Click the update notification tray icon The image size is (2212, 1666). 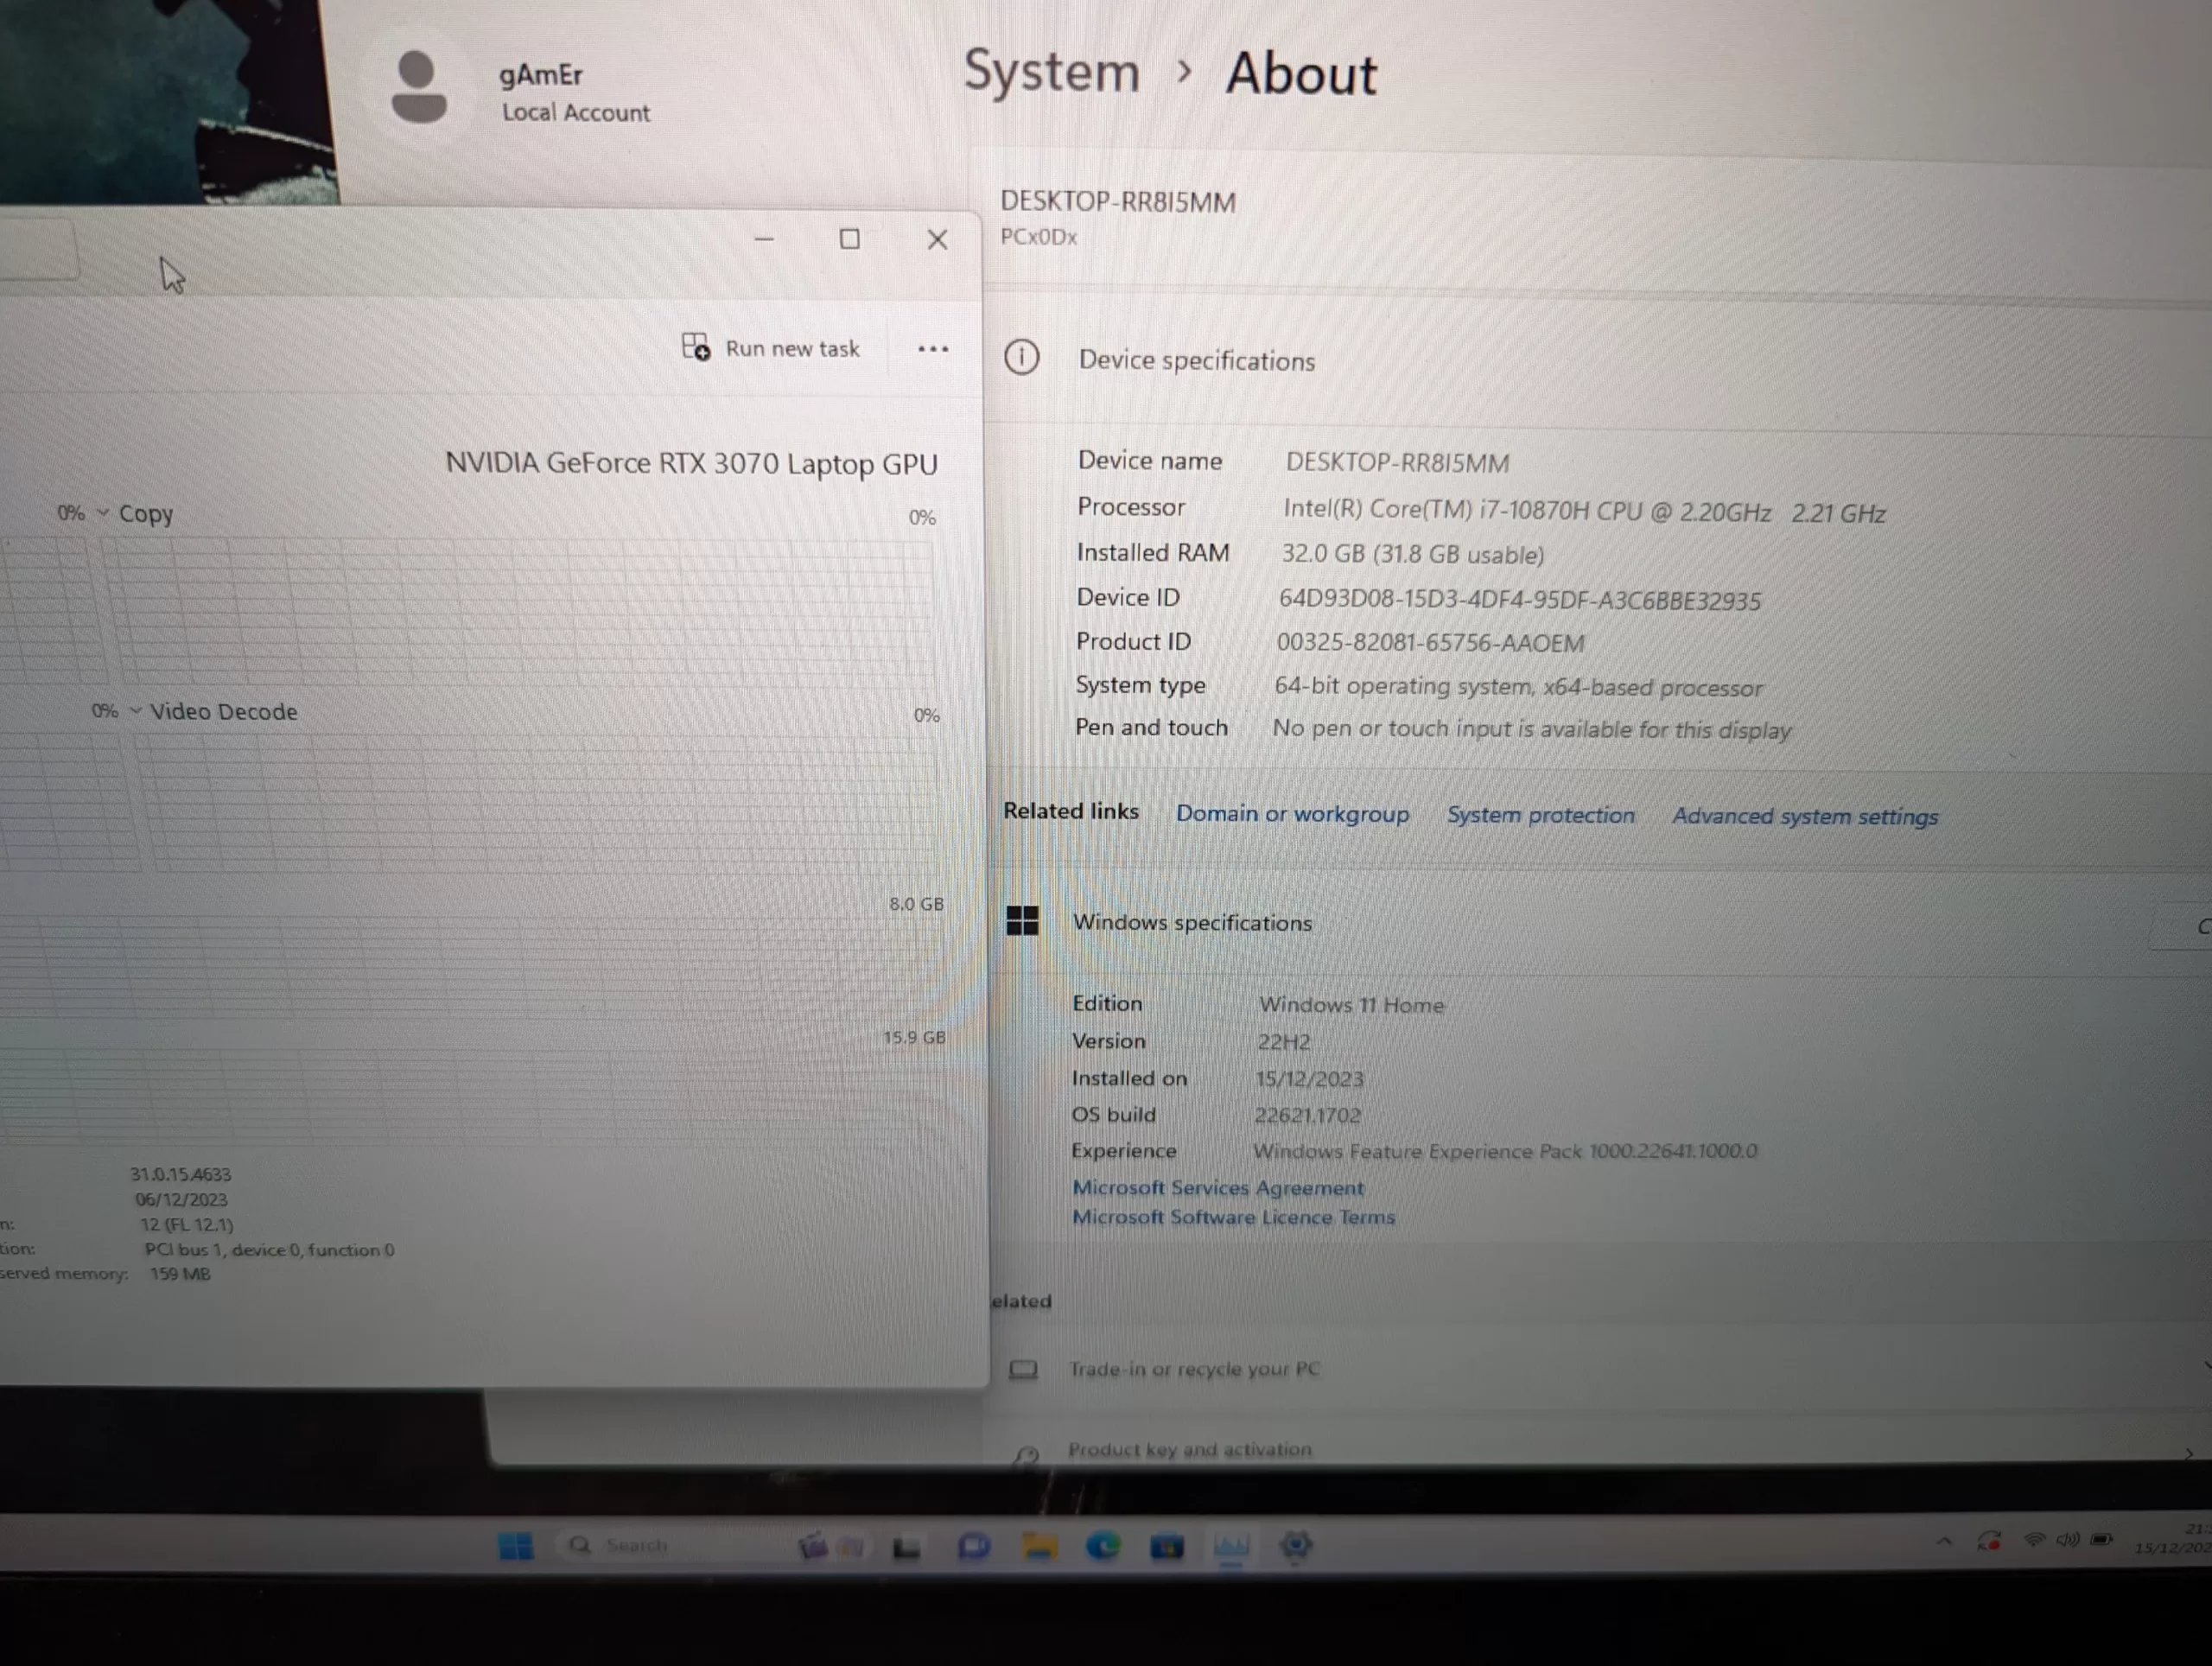point(1988,1540)
